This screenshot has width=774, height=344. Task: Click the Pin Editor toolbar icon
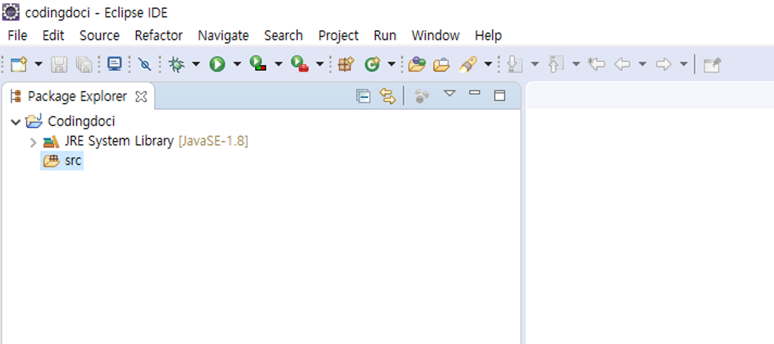click(x=712, y=65)
